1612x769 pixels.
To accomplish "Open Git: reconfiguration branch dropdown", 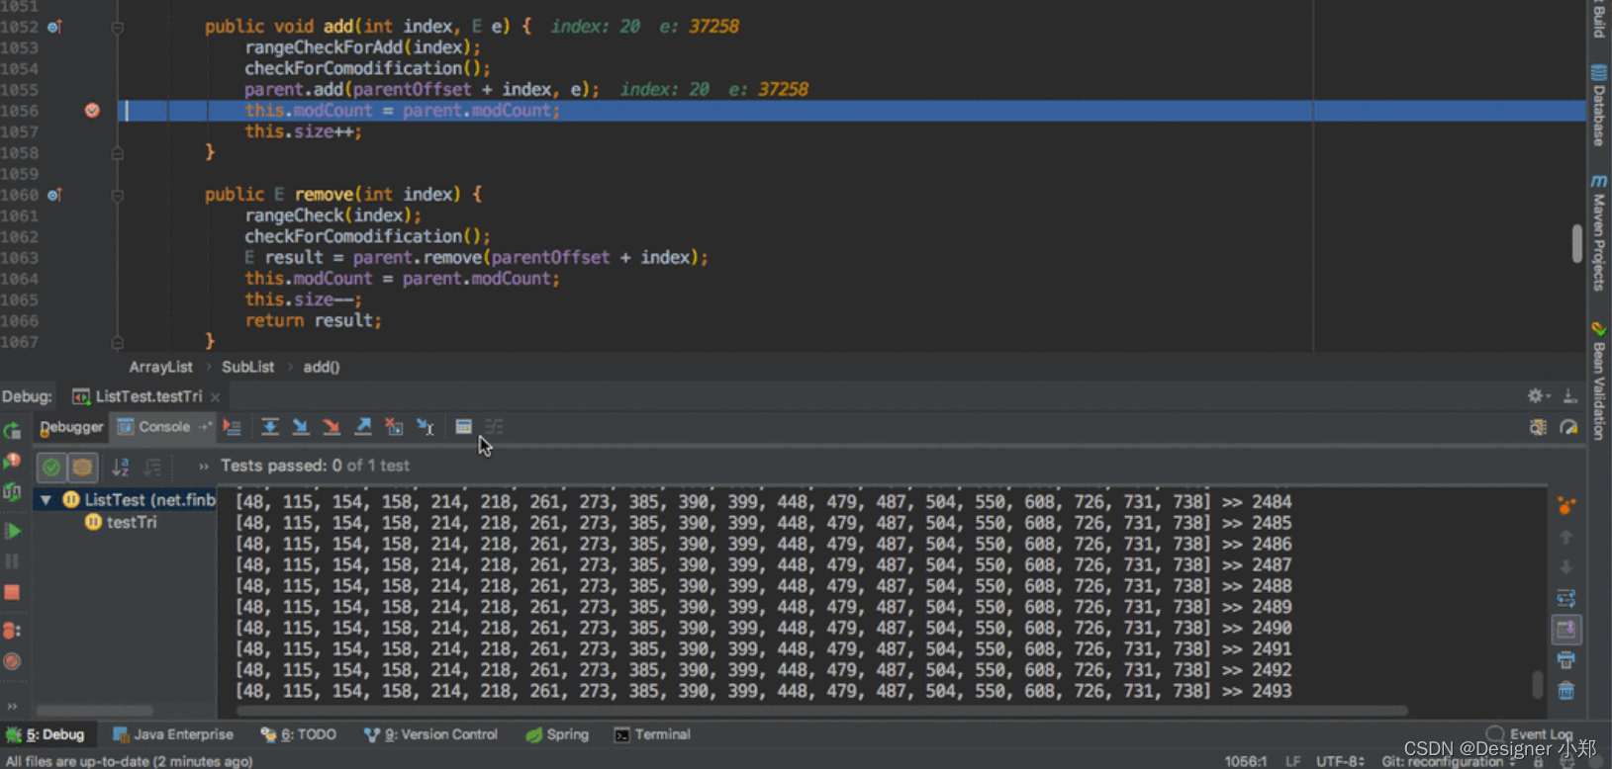I will point(1449,761).
